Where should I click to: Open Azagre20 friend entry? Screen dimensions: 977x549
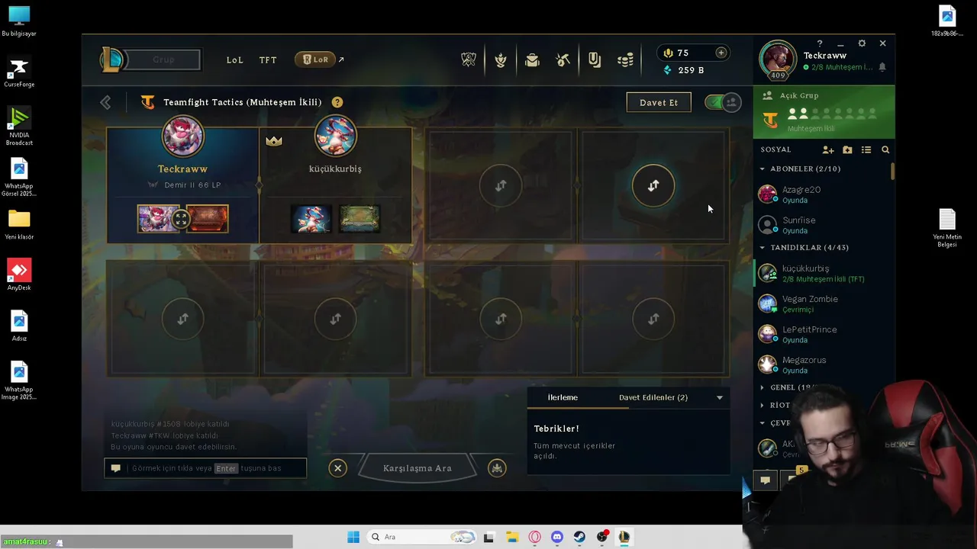(x=823, y=194)
